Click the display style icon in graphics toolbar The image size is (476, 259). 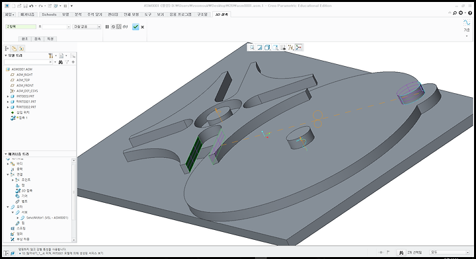(267, 48)
